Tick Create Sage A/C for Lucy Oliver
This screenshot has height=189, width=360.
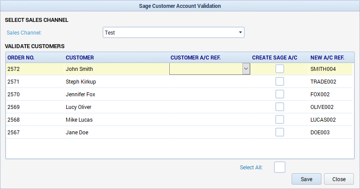280,107
